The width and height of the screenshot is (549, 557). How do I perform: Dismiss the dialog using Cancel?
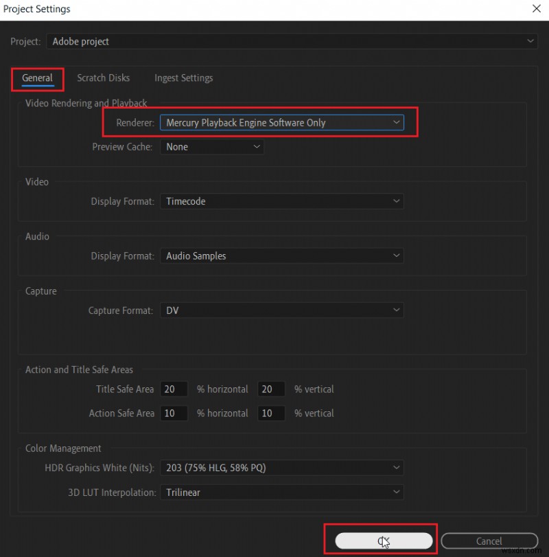pyautogui.click(x=489, y=541)
